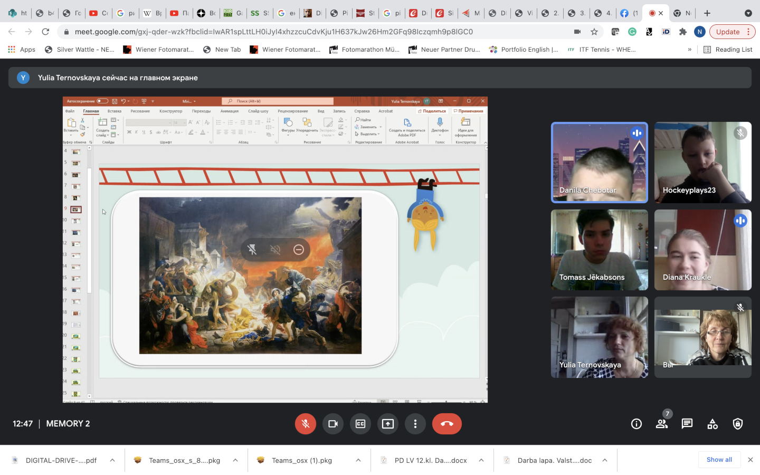Open the Grammarly extension icon
760x475 pixels.
(632, 32)
